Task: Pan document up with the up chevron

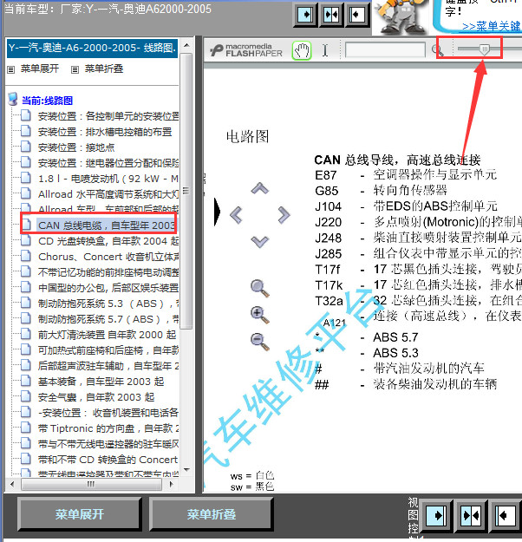Action: (x=260, y=188)
